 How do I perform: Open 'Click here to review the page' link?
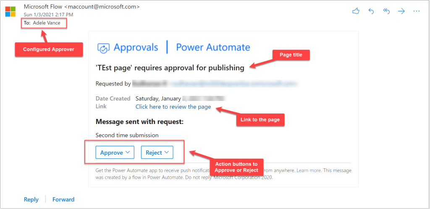click(x=173, y=107)
